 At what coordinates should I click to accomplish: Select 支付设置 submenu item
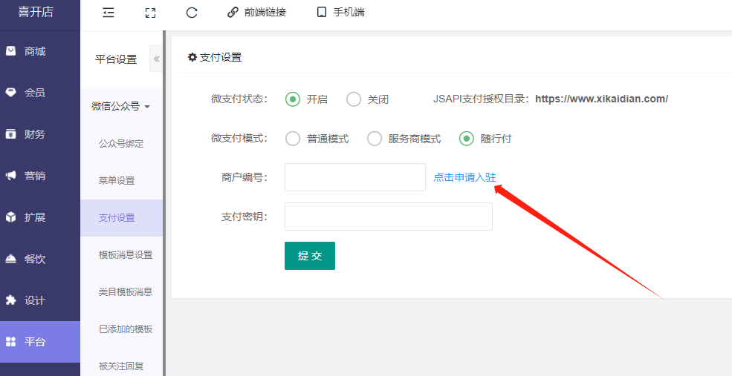point(121,217)
